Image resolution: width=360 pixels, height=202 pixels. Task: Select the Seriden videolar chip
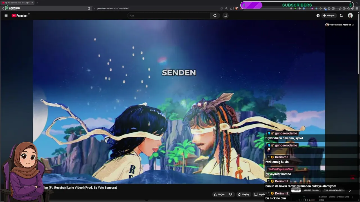311,190
